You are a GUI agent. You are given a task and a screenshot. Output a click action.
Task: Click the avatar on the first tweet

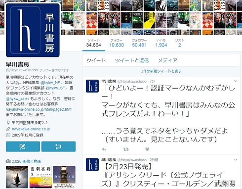[92, 86]
